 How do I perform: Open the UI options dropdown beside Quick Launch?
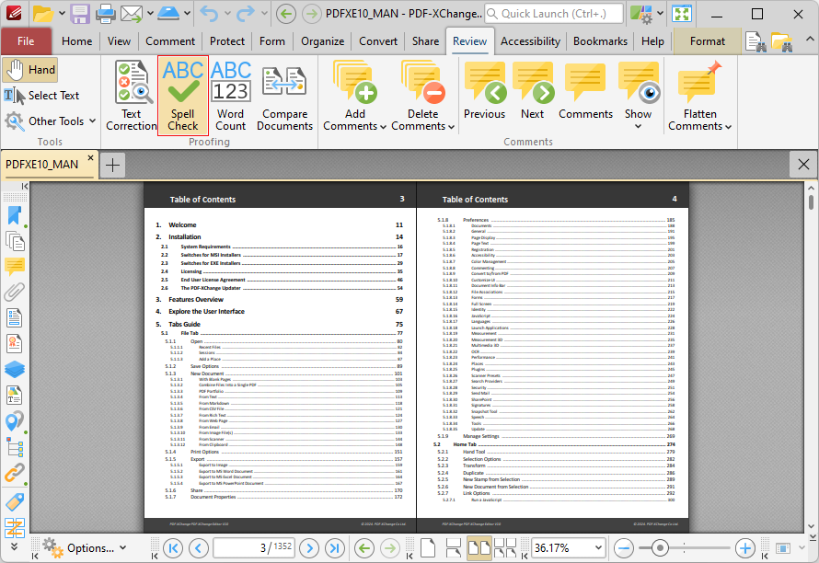[x=660, y=13]
